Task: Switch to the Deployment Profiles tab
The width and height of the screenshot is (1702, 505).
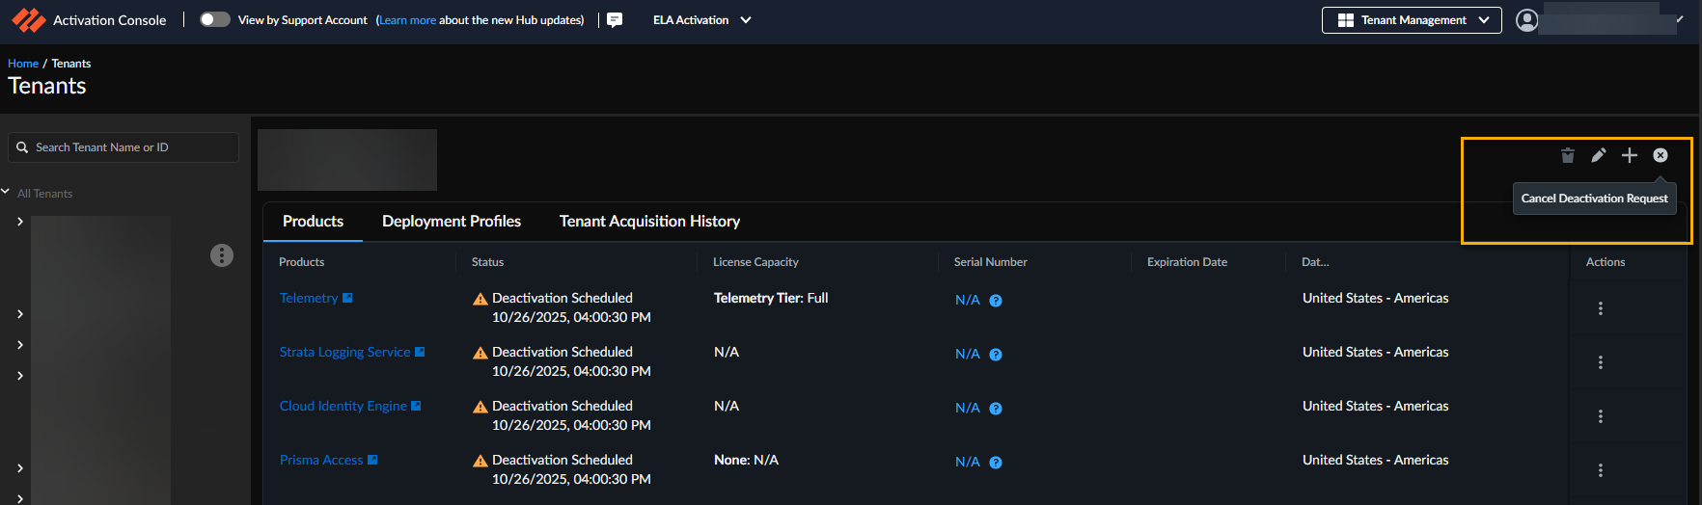Action: pyautogui.click(x=452, y=222)
